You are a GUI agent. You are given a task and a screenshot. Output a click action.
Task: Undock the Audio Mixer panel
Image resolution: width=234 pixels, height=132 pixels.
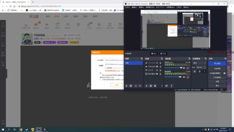pos(189,59)
